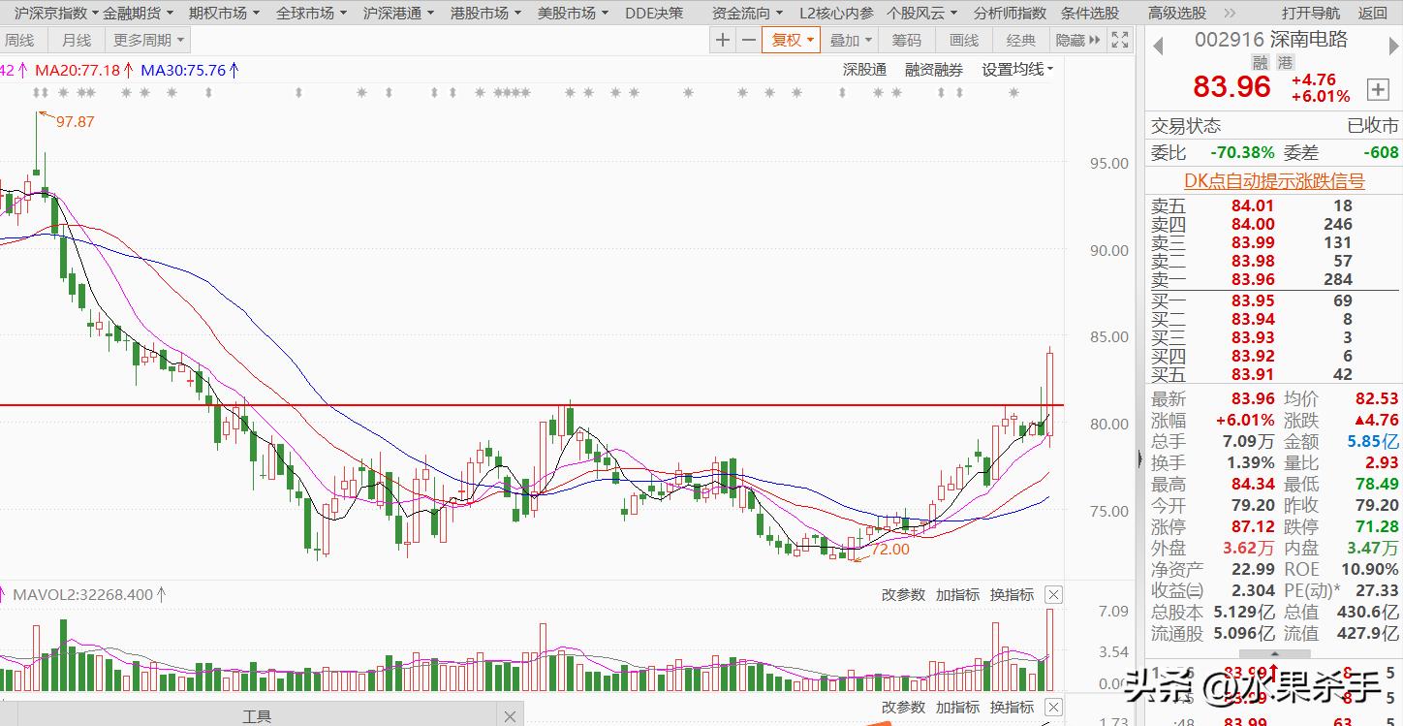1403x726 pixels.
Task: Add 深南电路 to watchlist with plus icon
Action: (x=1378, y=89)
